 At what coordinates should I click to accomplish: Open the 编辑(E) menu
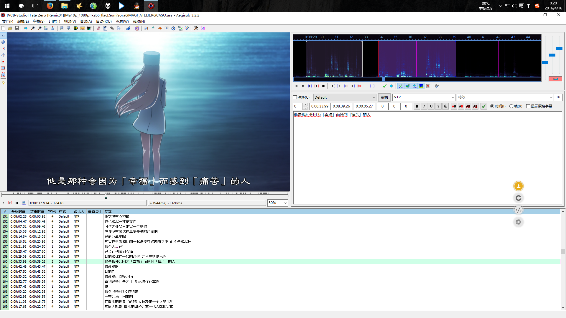(x=23, y=21)
